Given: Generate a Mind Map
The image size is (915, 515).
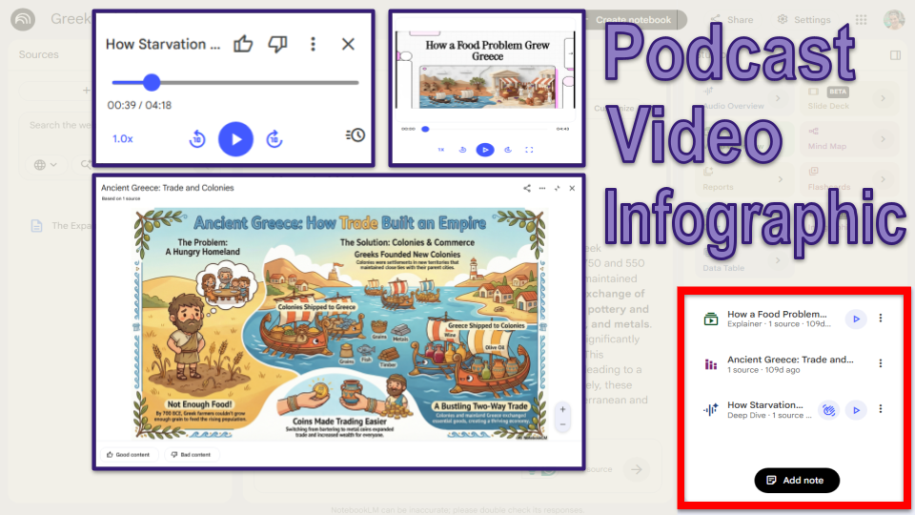Looking at the screenshot, I should tap(849, 139).
